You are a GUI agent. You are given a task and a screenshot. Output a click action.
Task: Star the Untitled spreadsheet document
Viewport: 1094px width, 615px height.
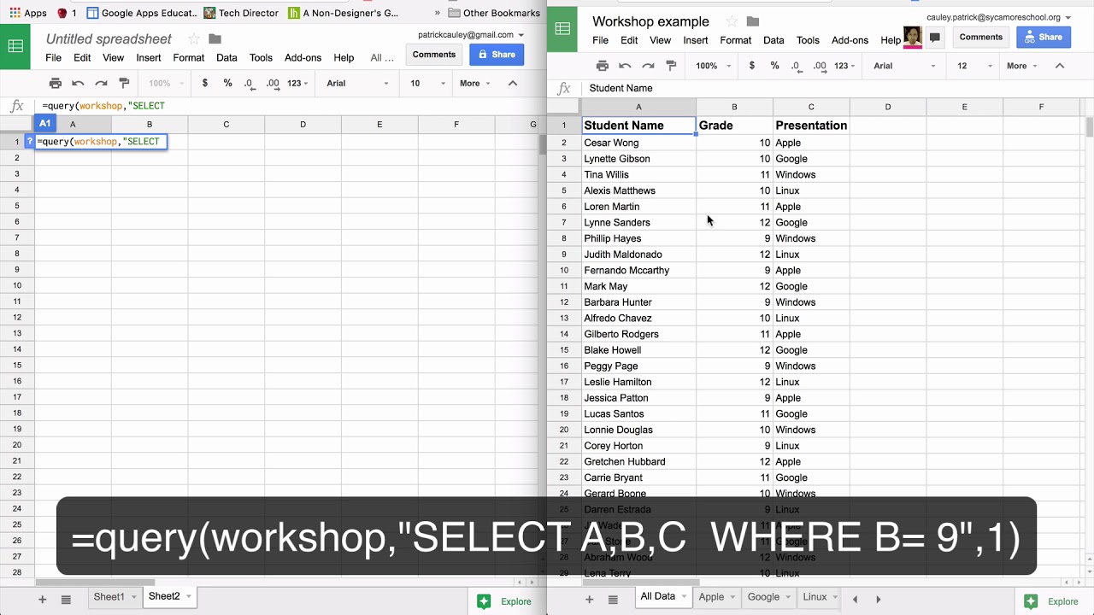click(x=194, y=39)
